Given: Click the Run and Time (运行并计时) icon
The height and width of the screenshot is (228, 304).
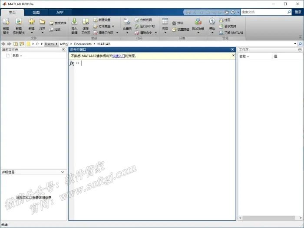Looking at the screenshot, I should point(137,26).
